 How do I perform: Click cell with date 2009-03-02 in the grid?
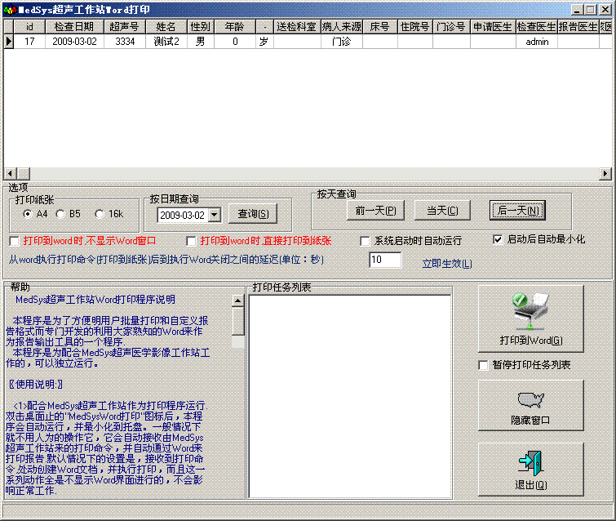[74, 42]
